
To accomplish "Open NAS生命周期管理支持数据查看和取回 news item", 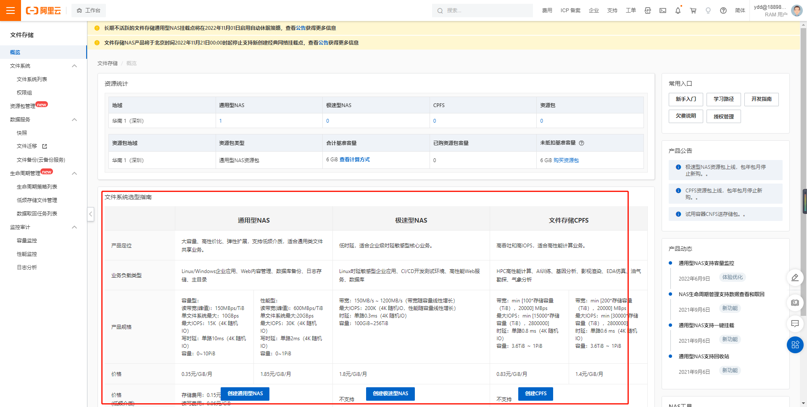I will pyautogui.click(x=721, y=294).
